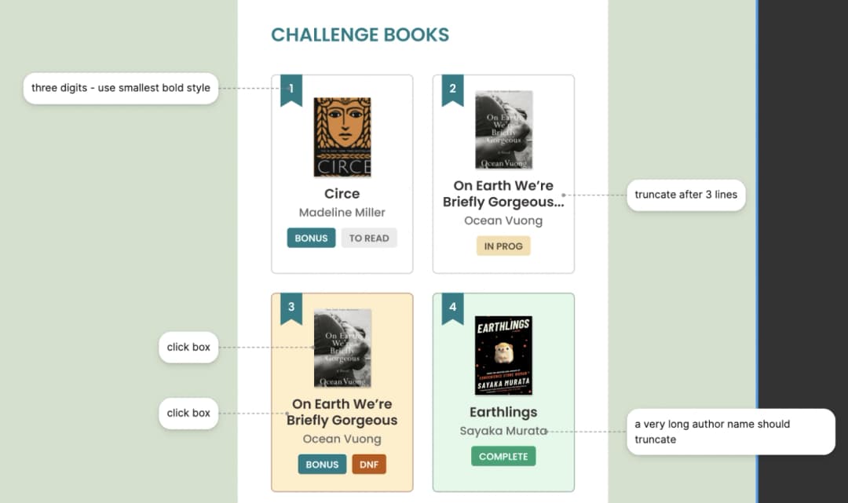Viewport: 848px width, 503px height.
Task: Click the BONUS tag in card 3
Action: [x=322, y=465]
